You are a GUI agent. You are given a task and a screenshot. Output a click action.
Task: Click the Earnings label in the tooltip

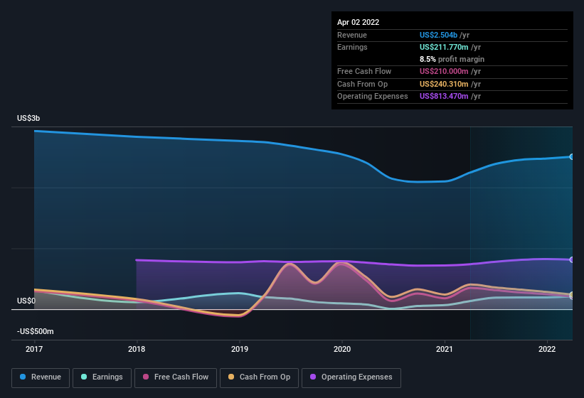(352, 47)
